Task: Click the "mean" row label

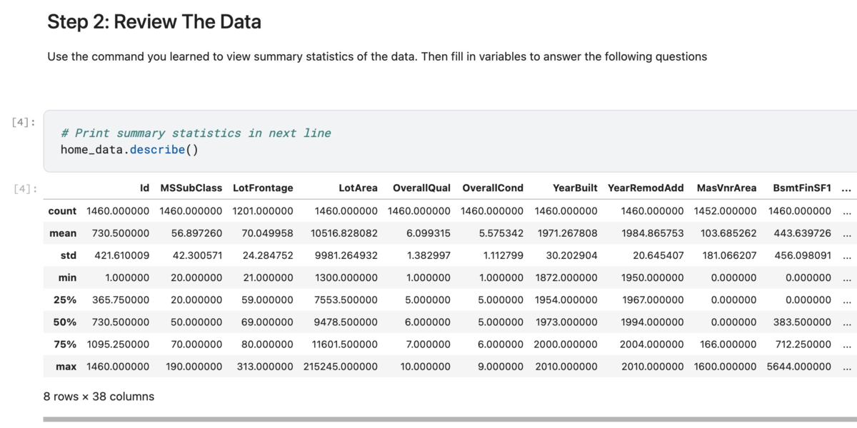Action: 63,233
